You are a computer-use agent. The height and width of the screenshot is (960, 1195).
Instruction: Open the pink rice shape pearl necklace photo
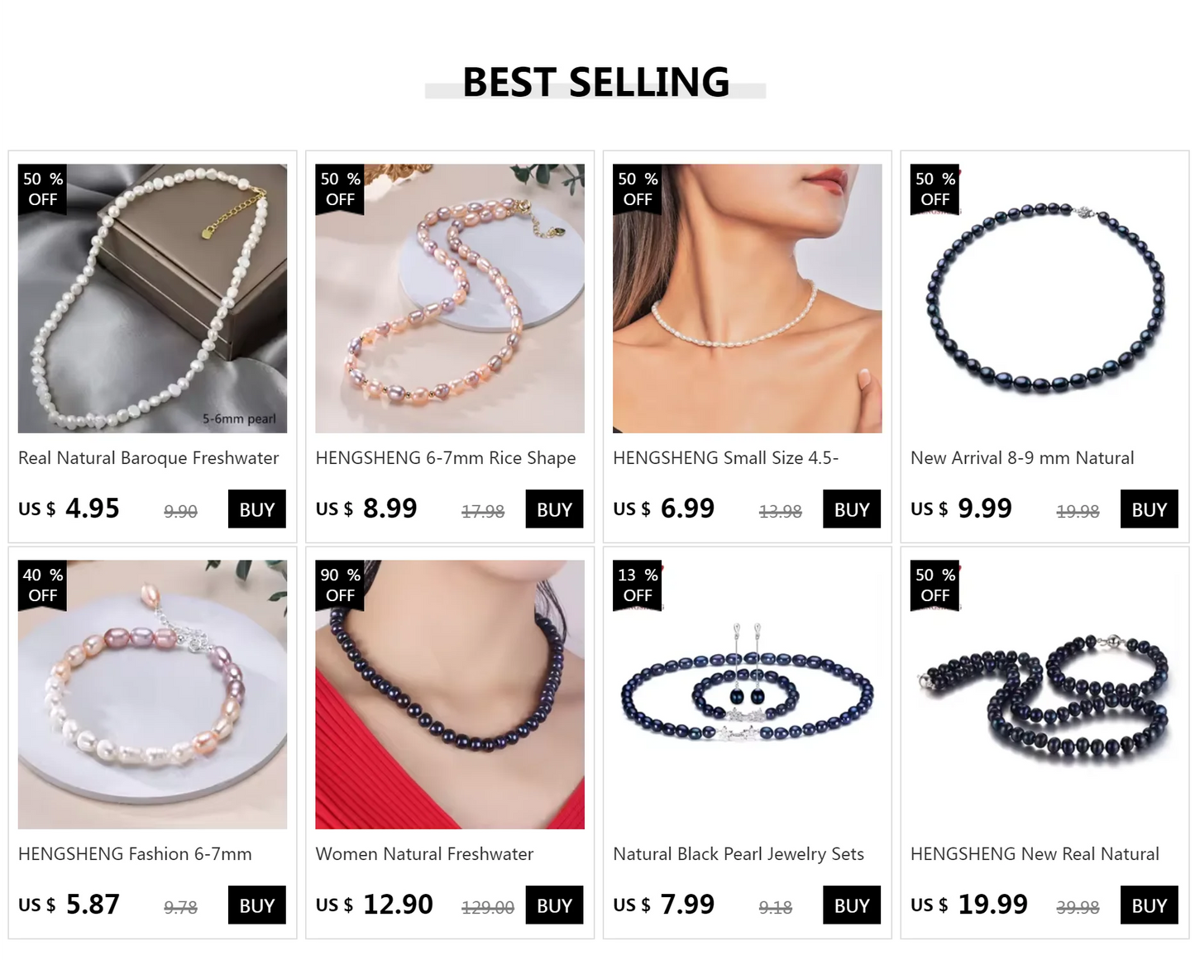point(450,299)
